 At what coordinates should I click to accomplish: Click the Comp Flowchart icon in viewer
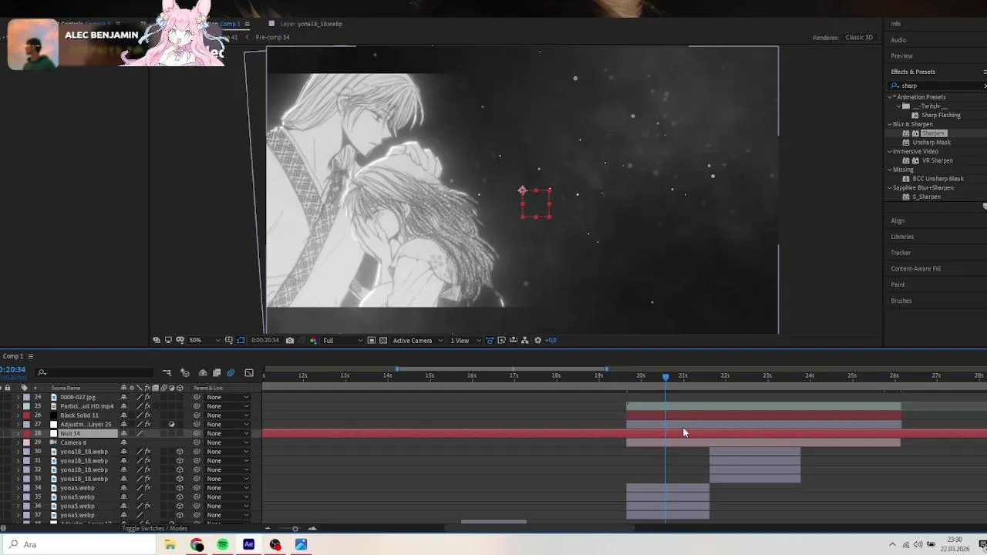[525, 340]
